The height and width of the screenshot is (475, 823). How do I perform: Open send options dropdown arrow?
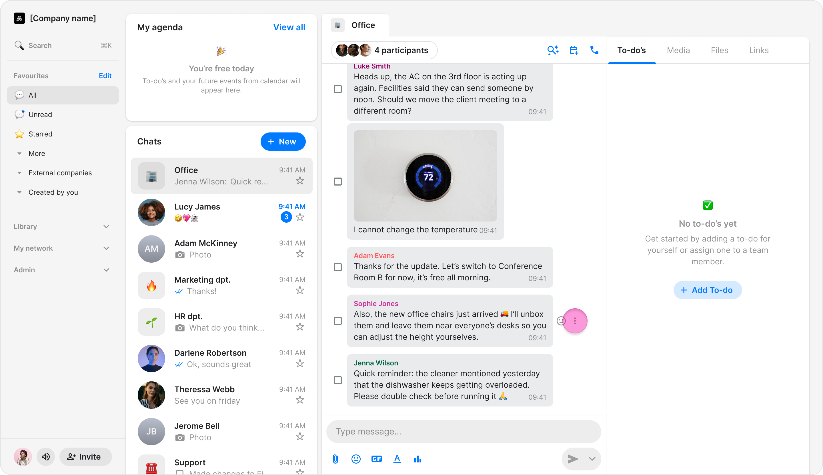[592, 459]
